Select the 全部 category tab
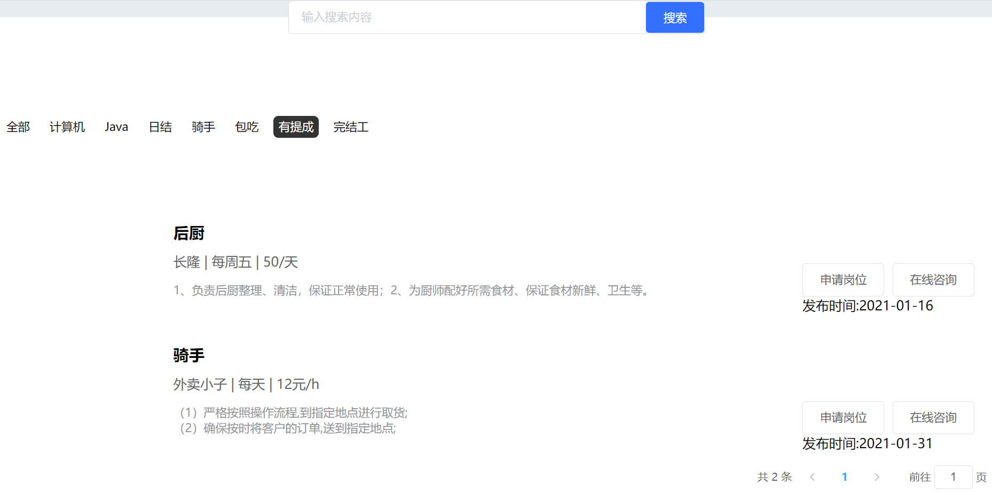Viewport: 992px width, 492px height. [18, 127]
